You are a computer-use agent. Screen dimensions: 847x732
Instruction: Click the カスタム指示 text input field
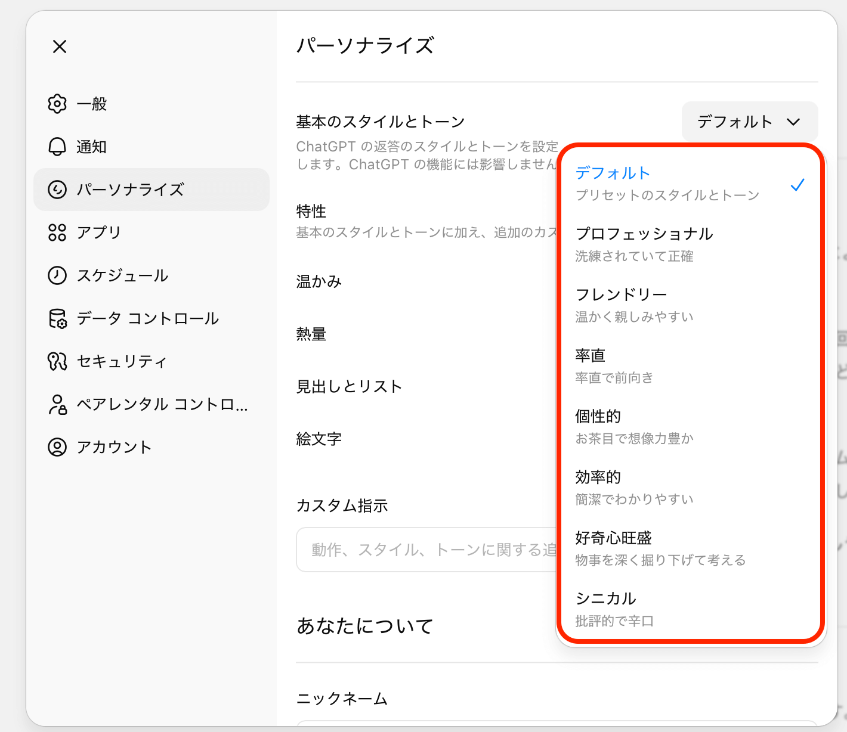tap(426, 550)
